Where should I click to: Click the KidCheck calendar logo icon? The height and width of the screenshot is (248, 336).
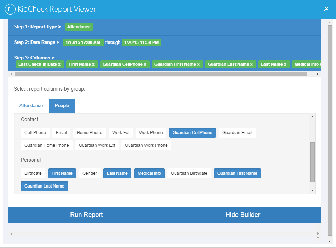10,9
